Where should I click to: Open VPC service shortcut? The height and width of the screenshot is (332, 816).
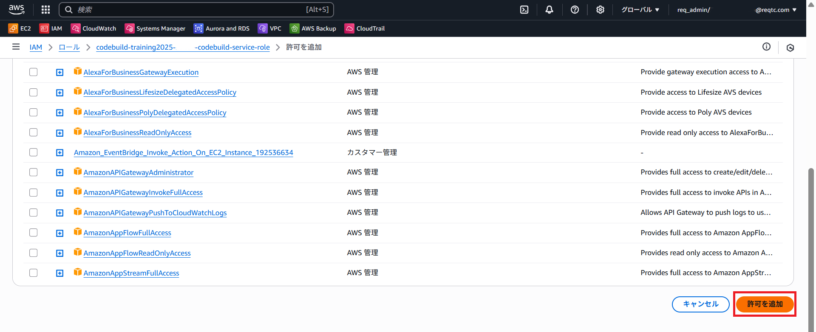269,28
